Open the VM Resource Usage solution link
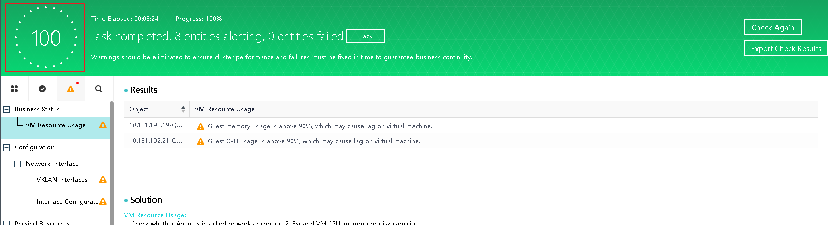This screenshot has height=225, width=828. (155, 215)
